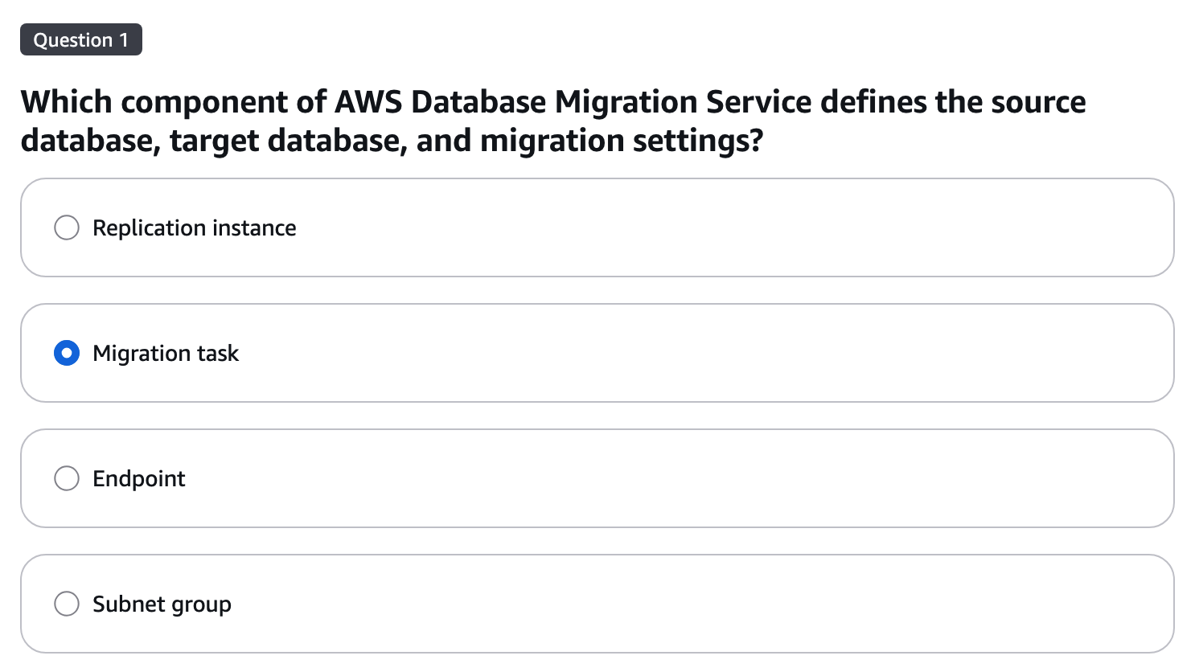Screen dimensions: 1195x672
Task: Select the Migration task radio button
Action: click(67, 353)
